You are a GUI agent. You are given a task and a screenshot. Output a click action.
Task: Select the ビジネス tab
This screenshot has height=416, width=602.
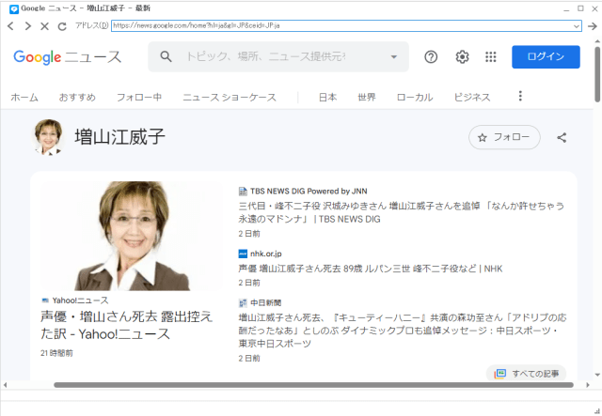coord(472,98)
